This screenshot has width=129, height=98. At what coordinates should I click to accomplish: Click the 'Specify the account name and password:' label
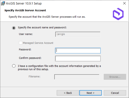[42, 28]
